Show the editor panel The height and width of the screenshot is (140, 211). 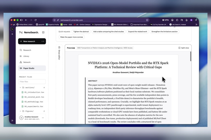[59, 53]
